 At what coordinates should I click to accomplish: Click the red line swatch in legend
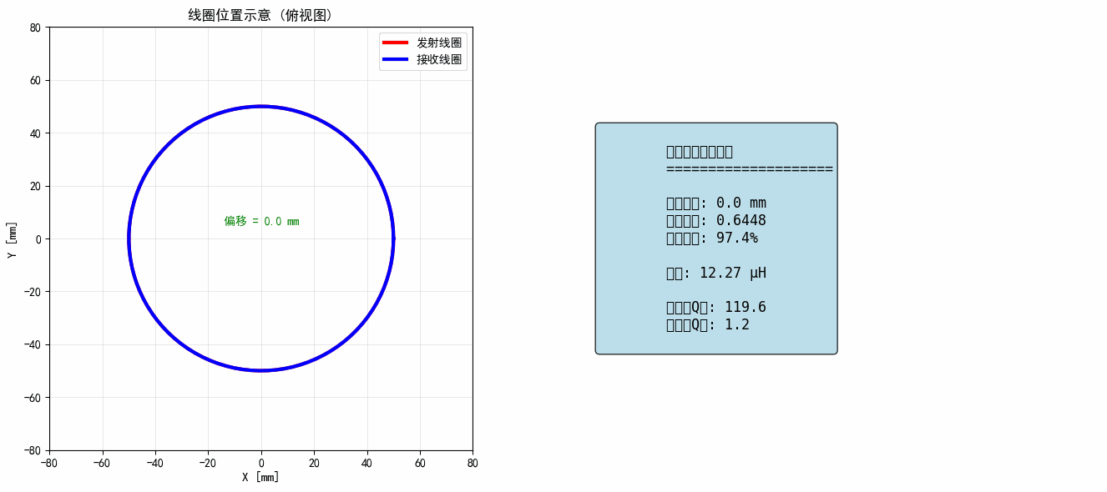point(397,43)
